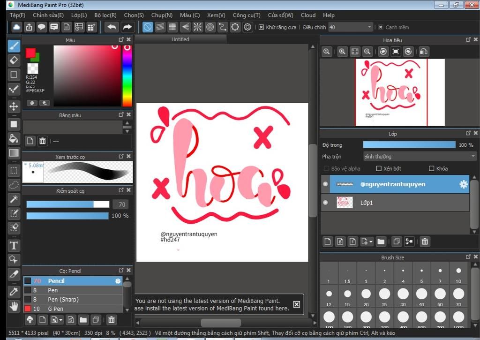Open the Công cụ(T) menu
This screenshot has height=340, width=480.
(x=247, y=15)
